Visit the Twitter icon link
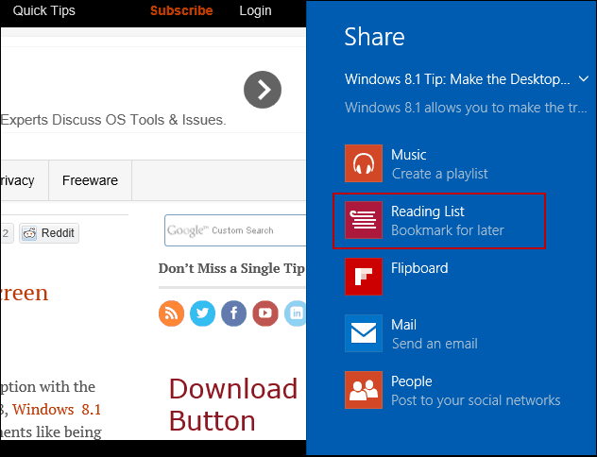The width and height of the screenshot is (597, 457). [x=202, y=313]
